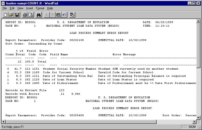Click error code '1400' in the Date of Disbursement row
202x130 pixels.
(36, 83)
